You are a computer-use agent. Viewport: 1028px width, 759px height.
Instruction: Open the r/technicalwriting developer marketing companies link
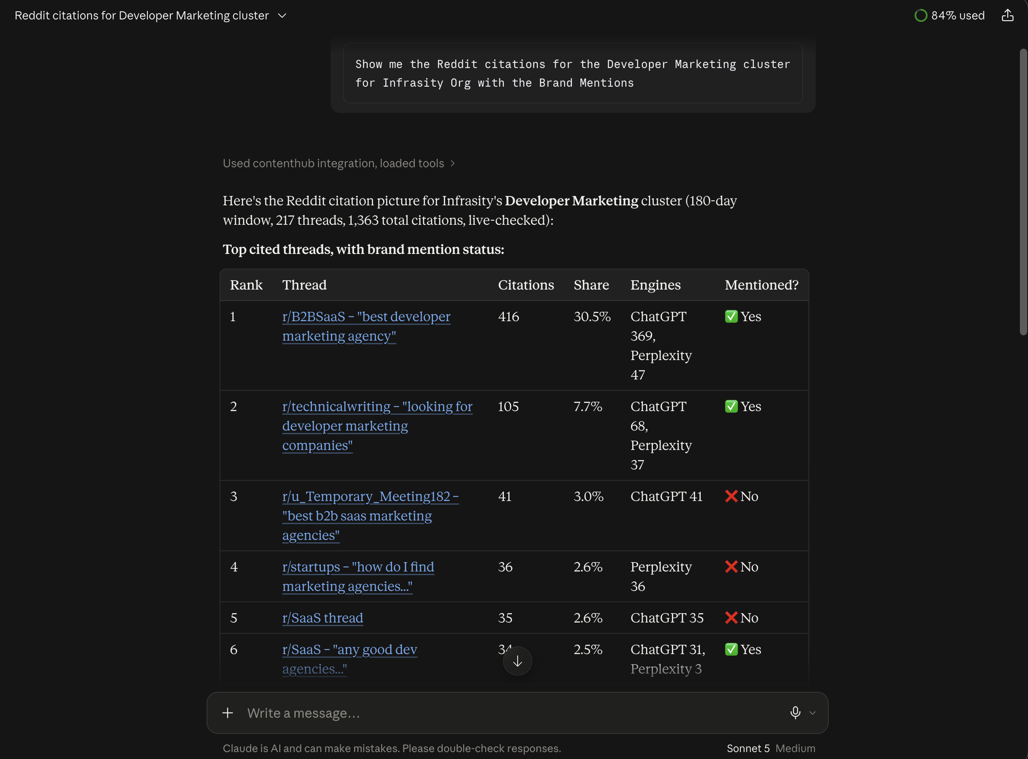(377, 426)
